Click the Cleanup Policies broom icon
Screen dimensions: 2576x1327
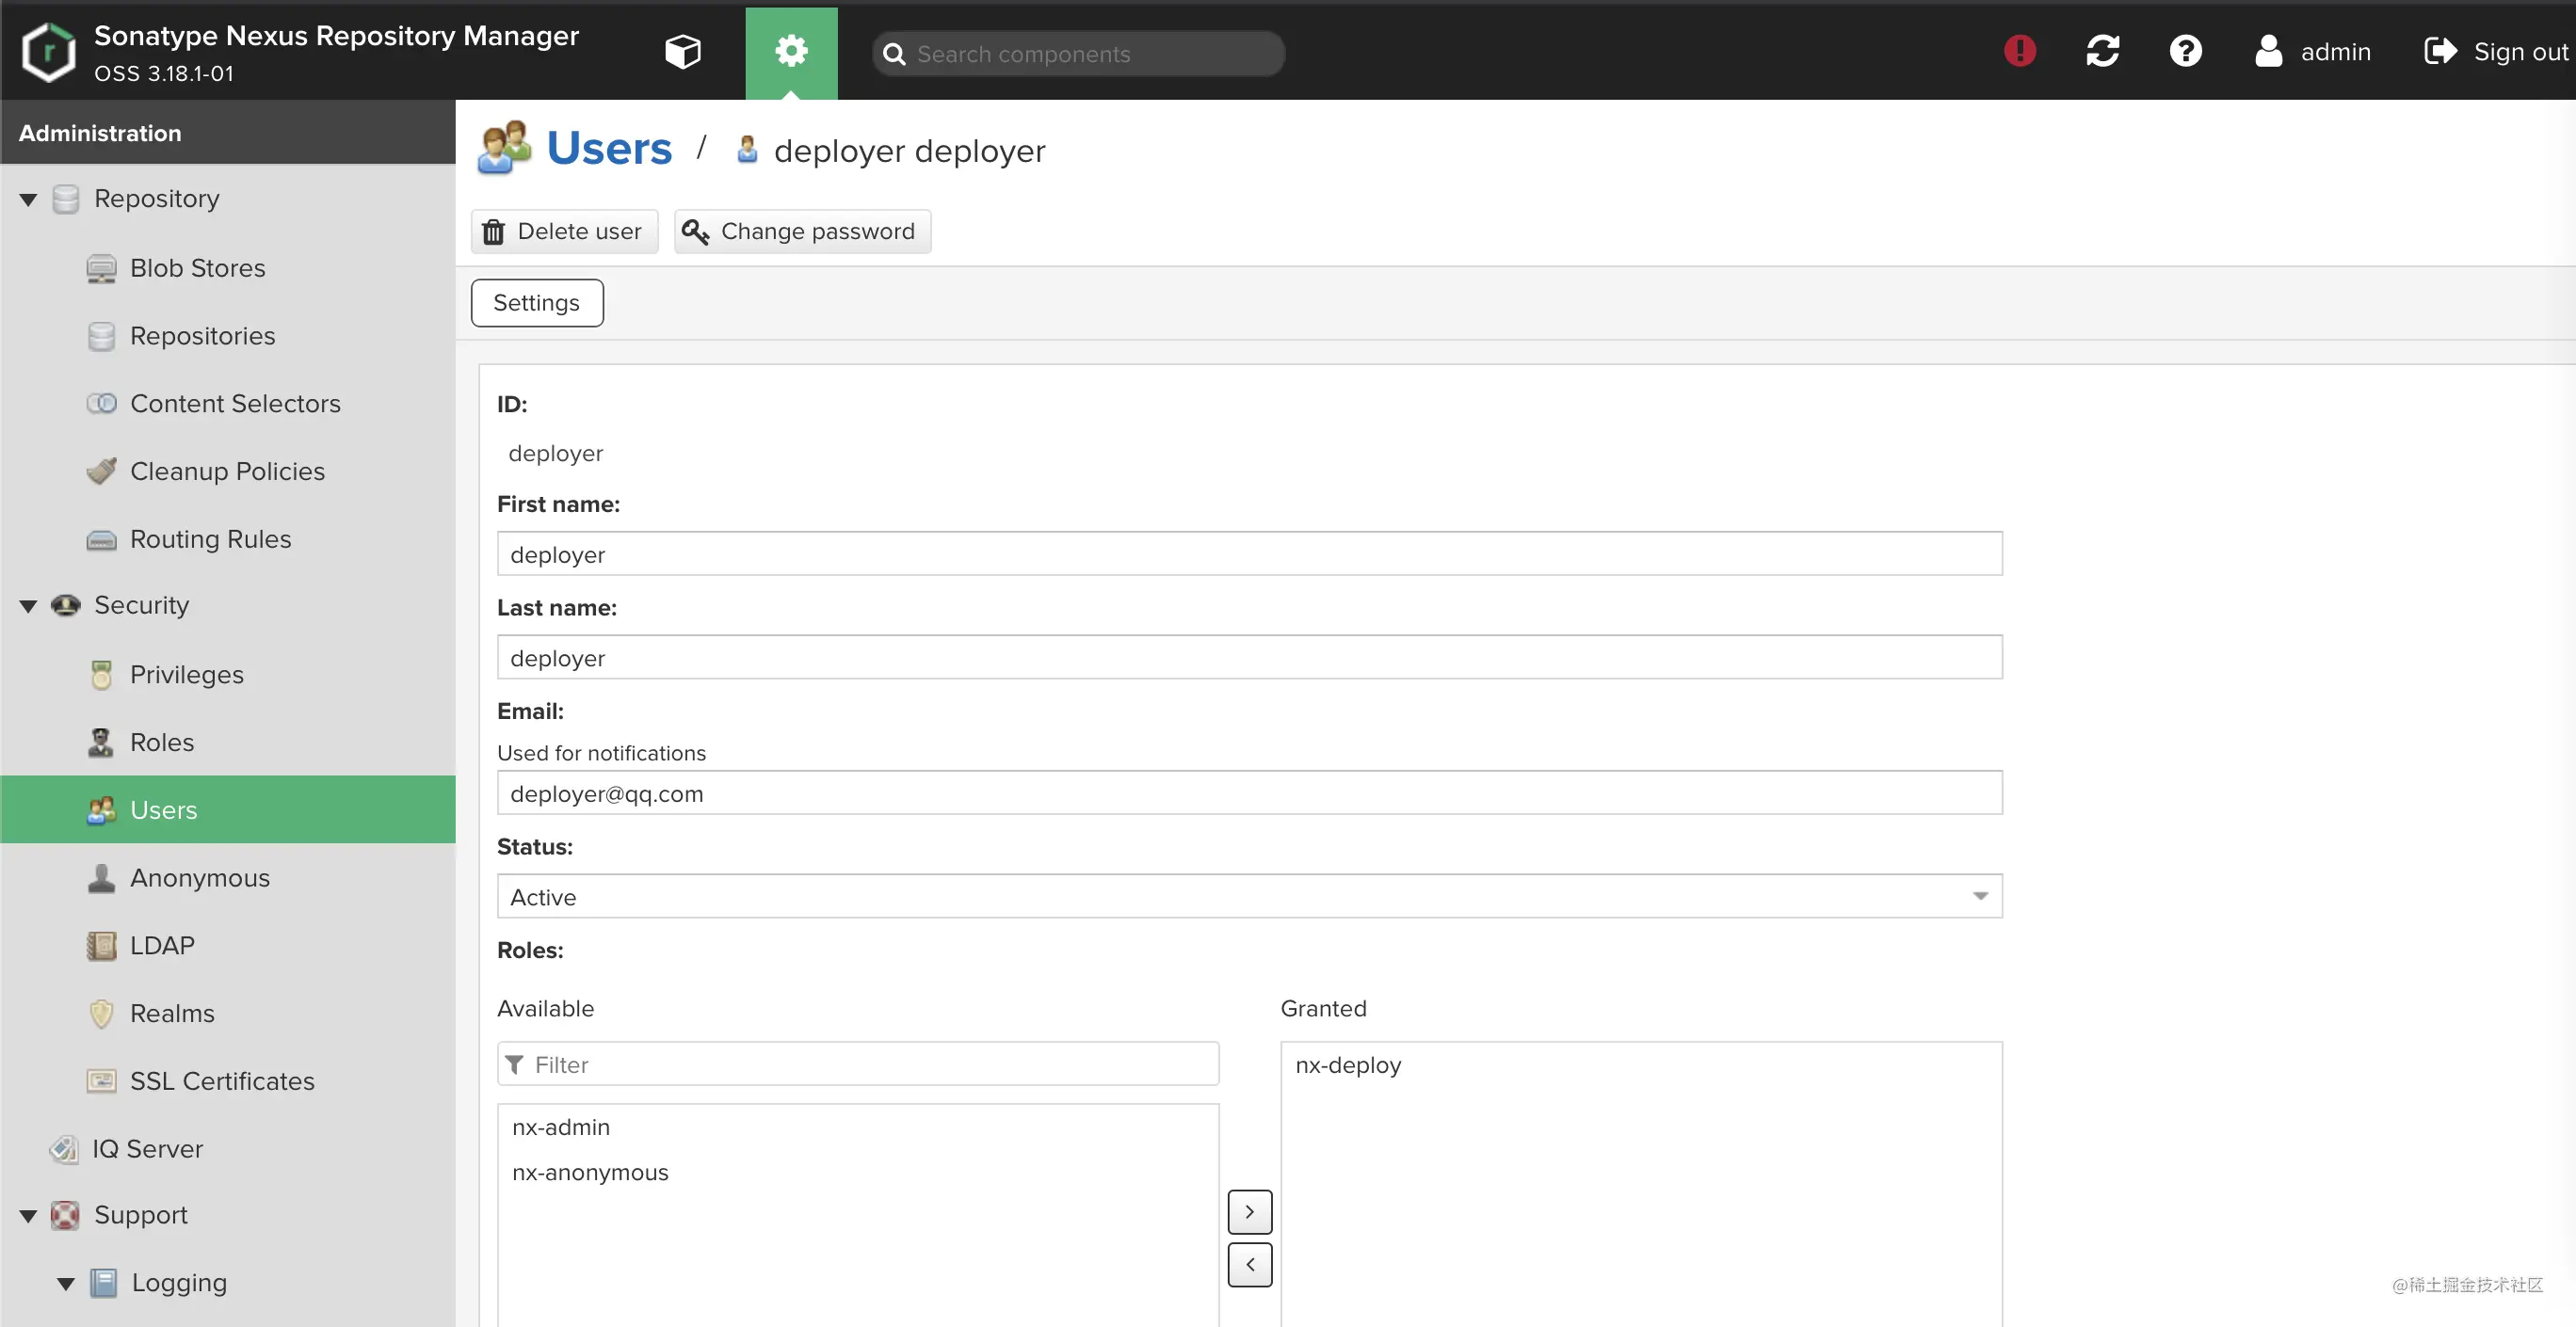click(x=100, y=471)
